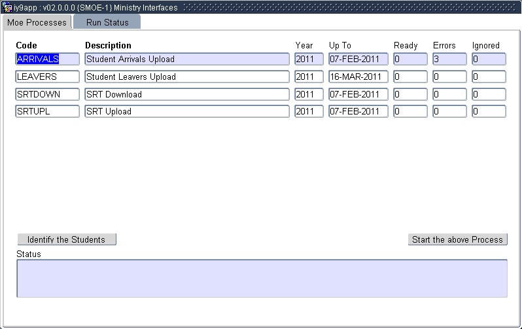Click the Ready field of SRTUPL row

(x=410, y=111)
